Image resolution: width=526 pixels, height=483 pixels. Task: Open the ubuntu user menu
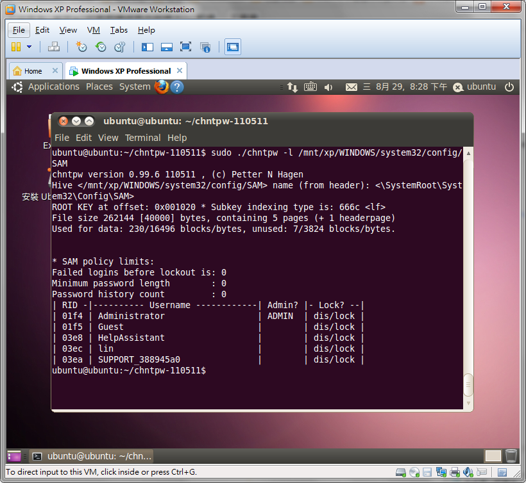(x=474, y=86)
